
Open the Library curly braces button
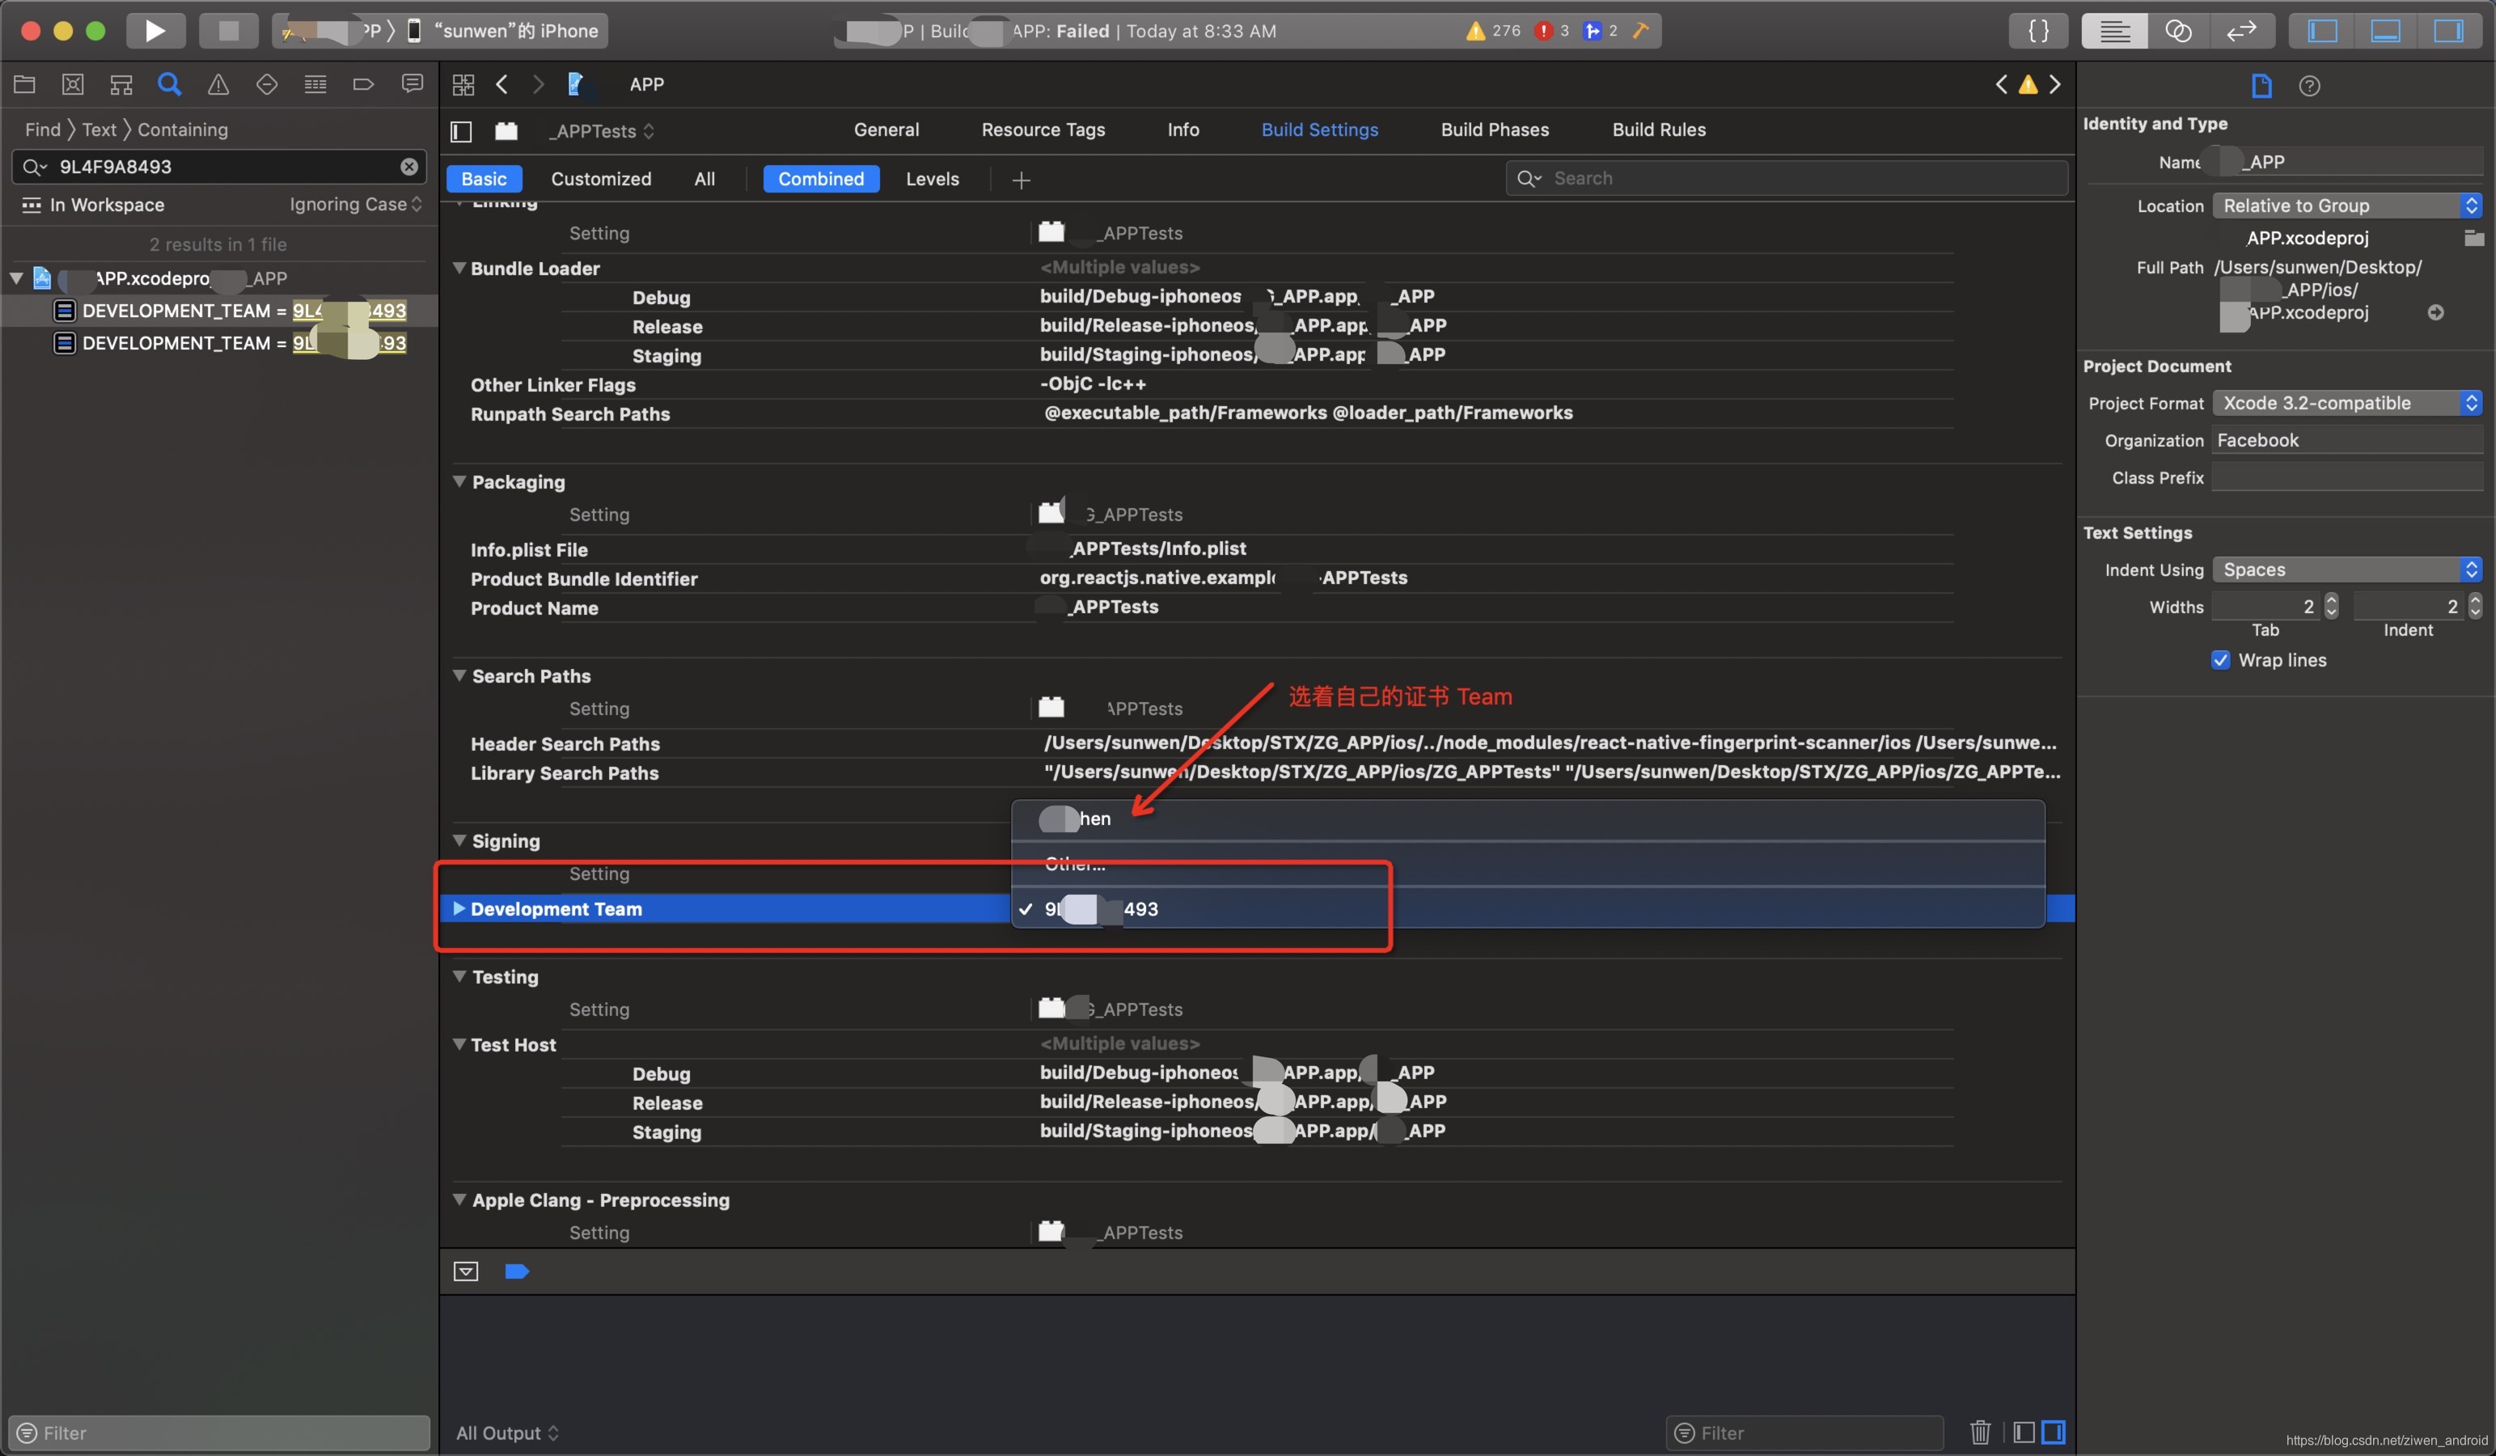2038,31
